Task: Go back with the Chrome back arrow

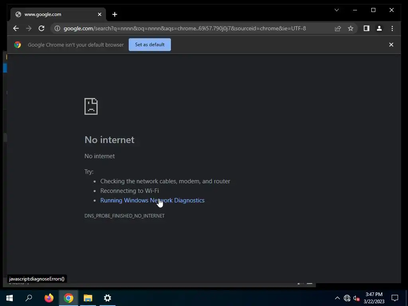Action: [16, 28]
